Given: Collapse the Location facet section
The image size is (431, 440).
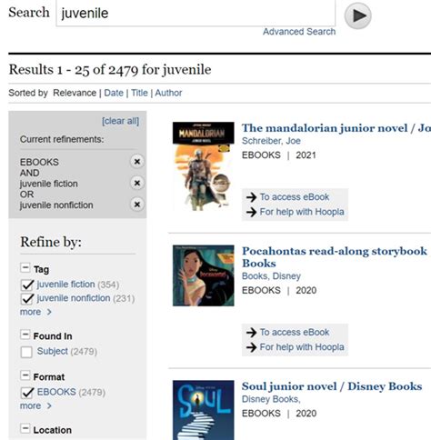Looking at the screenshot, I should [25, 428].
